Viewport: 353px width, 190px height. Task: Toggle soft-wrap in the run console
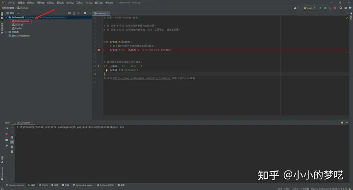point(12,137)
